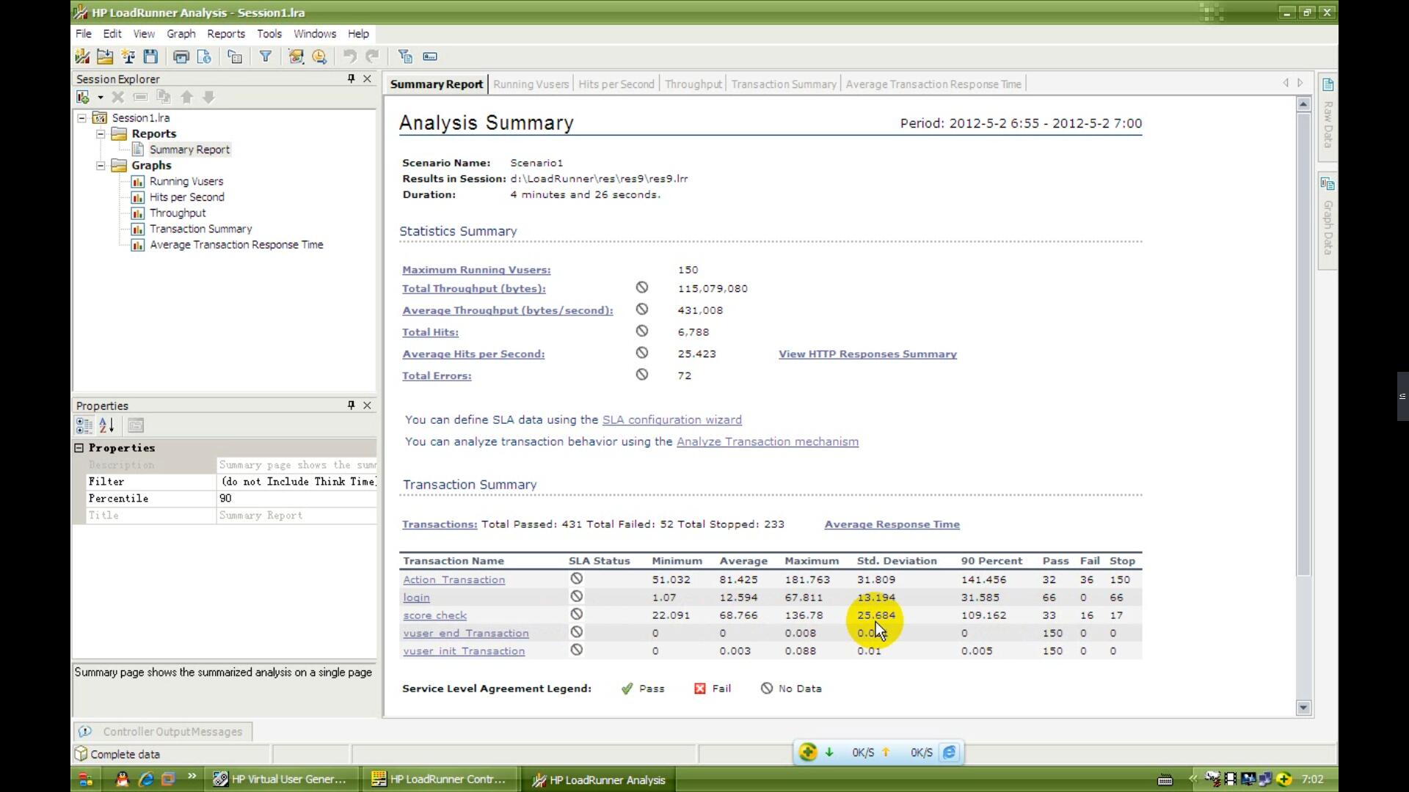The height and width of the screenshot is (792, 1409).
Task: Click the Average Response Time link
Action: pyautogui.click(x=892, y=524)
